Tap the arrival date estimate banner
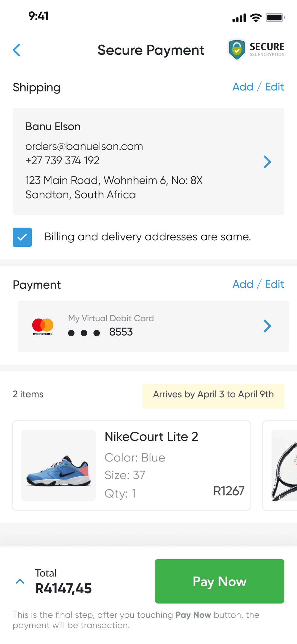Image resolution: width=297 pixels, height=644 pixels. point(213,394)
